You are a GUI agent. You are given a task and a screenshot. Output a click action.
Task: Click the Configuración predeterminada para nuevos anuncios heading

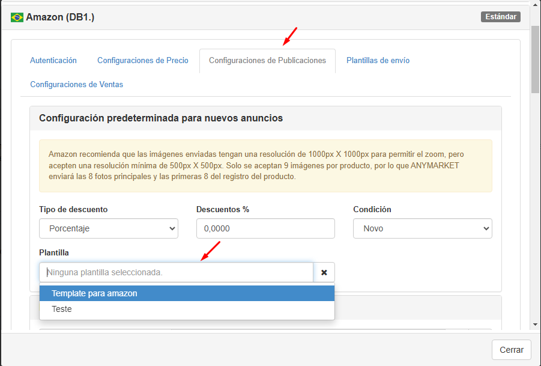click(161, 118)
